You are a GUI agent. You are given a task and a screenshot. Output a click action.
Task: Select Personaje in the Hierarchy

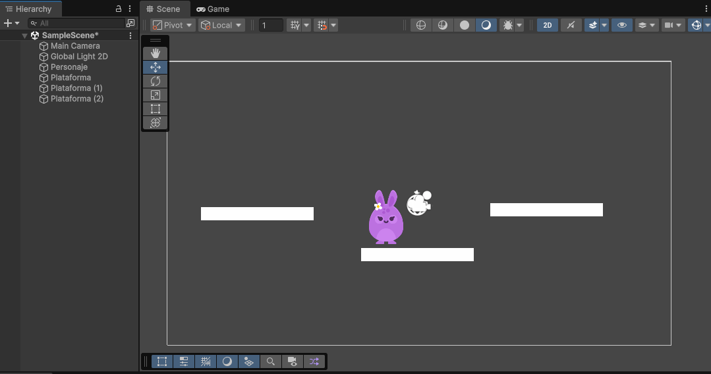click(69, 67)
